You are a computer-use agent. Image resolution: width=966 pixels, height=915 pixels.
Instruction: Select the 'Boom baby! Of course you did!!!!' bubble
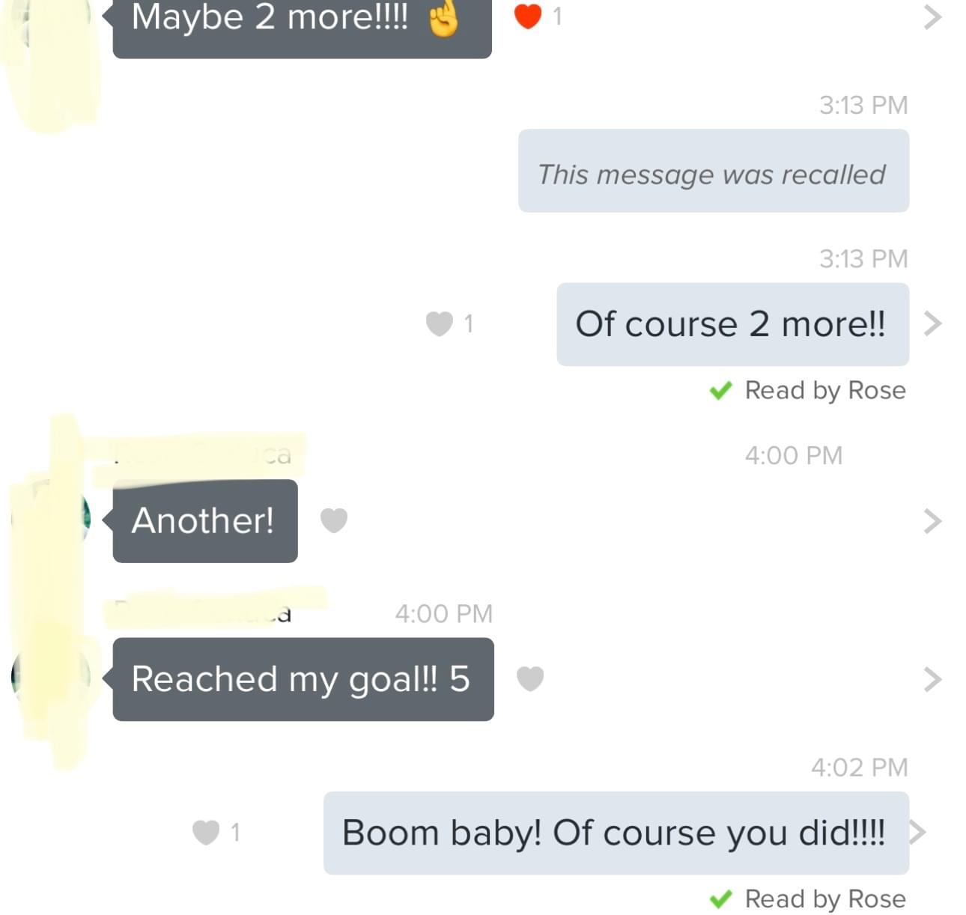[x=616, y=833]
